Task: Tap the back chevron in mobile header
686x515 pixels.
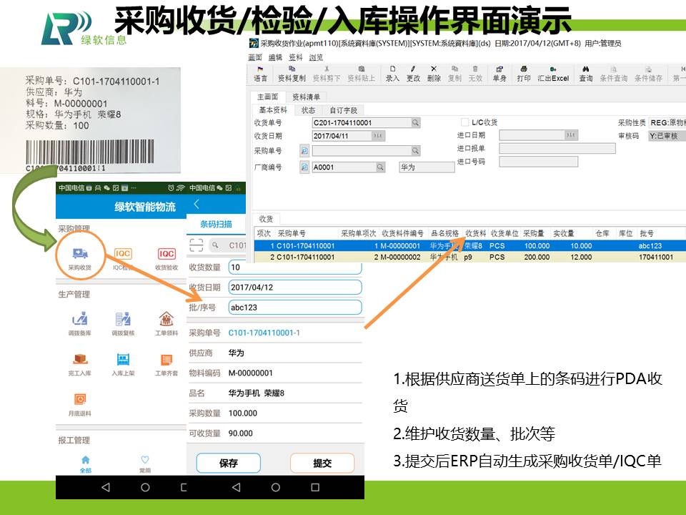Action: pos(197,204)
